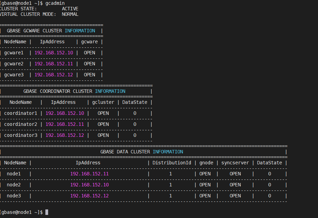Click the ACTIVE cluster state value
Viewport: 318px width, 218px height.
(x=70, y=9)
